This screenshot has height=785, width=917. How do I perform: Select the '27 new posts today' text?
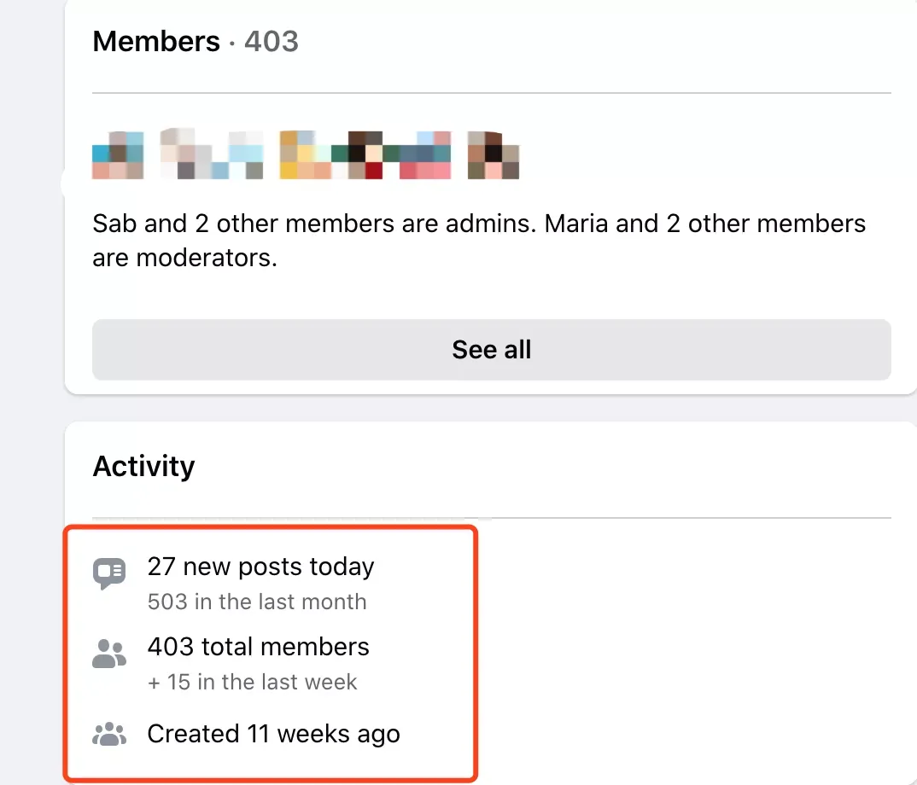click(260, 567)
